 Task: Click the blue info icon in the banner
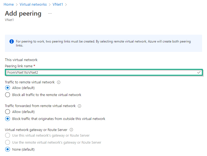(x=12, y=41)
